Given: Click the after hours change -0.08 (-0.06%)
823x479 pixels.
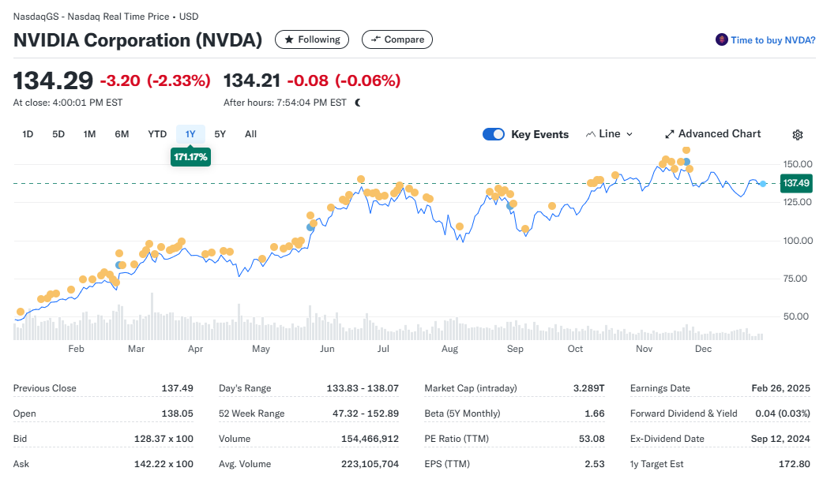Looking at the screenshot, I should [x=344, y=80].
